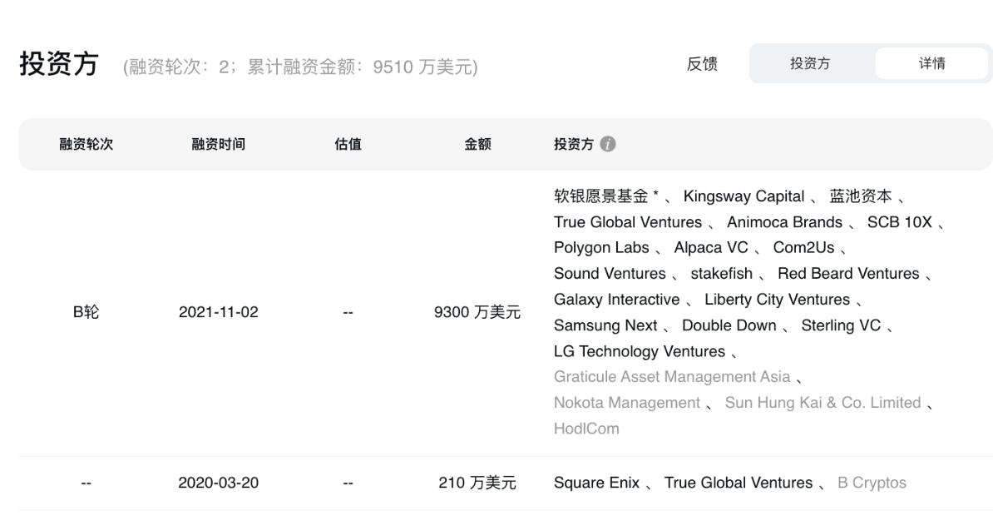Open the Kingsway Capital investor link
Viewport: 993px width, 516px height.
click(x=744, y=196)
